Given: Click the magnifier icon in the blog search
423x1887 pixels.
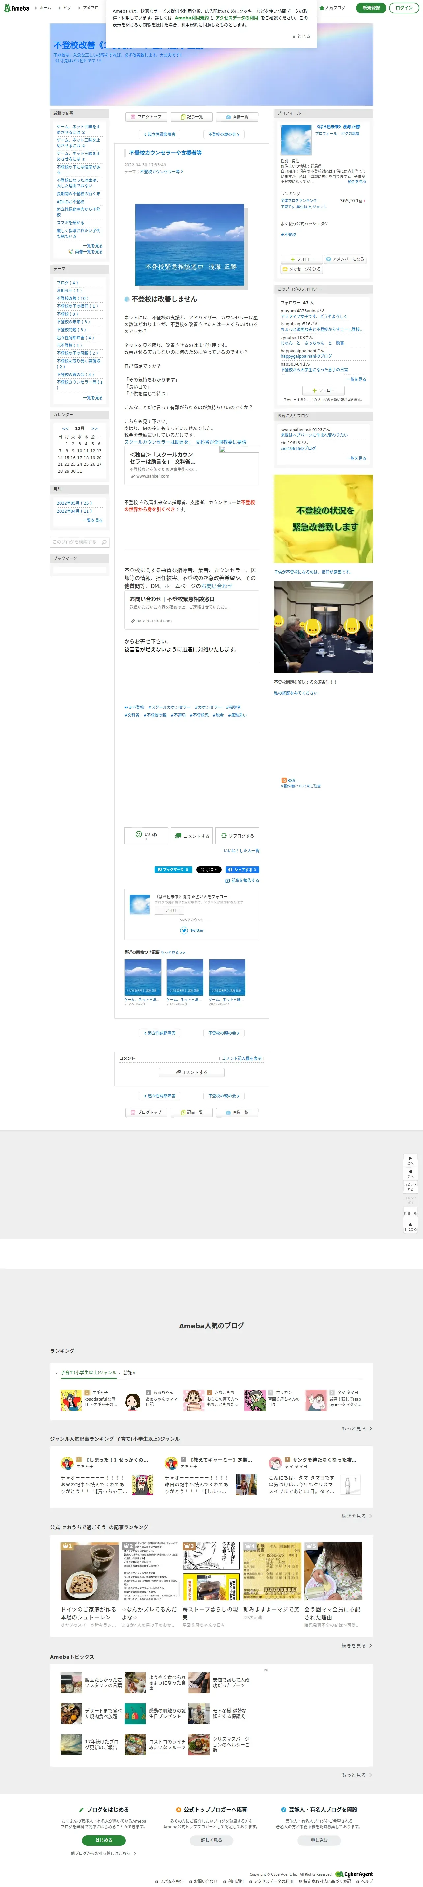Looking at the screenshot, I should point(105,542).
